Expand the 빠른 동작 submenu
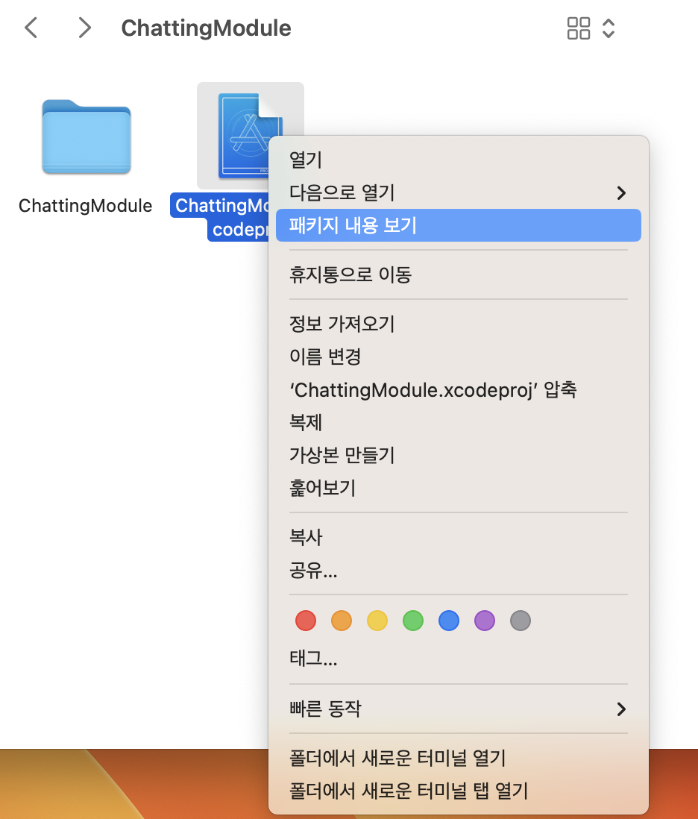Viewport: 698px width, 819px height. [459, 709]
